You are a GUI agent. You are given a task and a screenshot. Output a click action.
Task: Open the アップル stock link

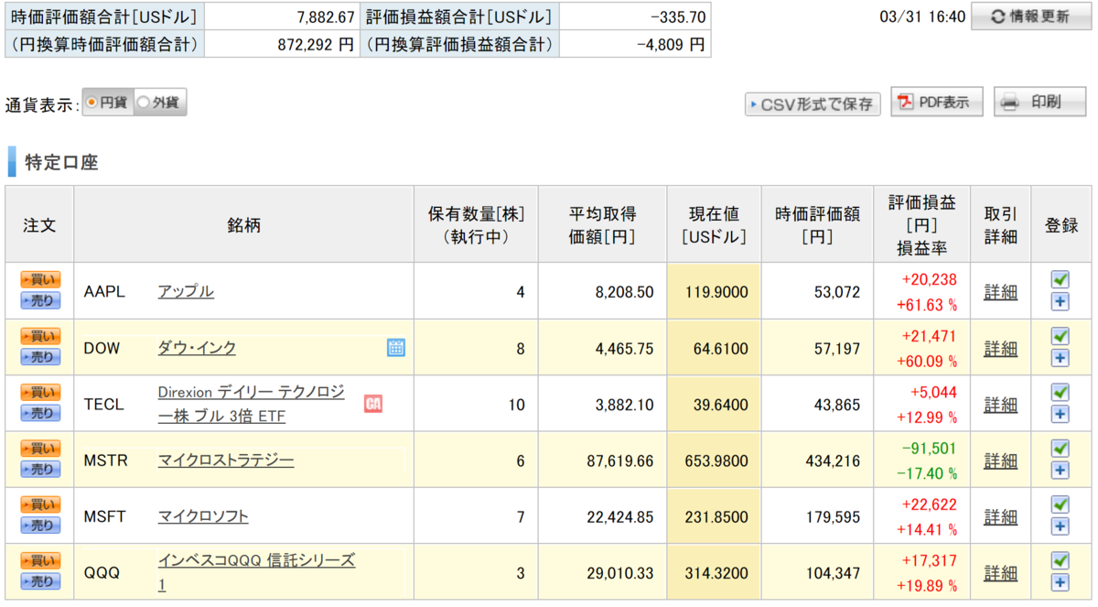pyautogui.click(x=186, y=291)
